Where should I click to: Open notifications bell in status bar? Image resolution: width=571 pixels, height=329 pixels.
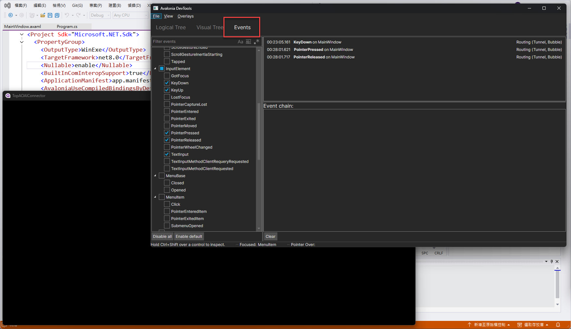point(558,325)
